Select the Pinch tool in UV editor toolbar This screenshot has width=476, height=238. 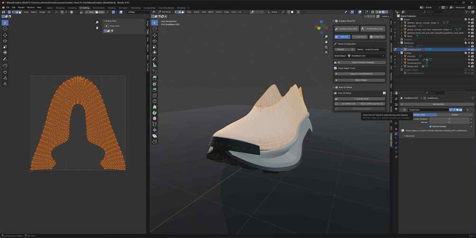coord(5,84)
